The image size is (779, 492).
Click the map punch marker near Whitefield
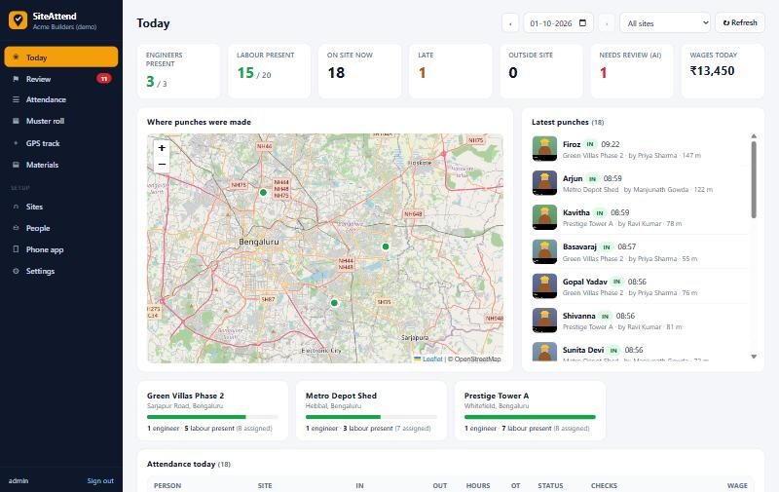[x=386, y=246]
